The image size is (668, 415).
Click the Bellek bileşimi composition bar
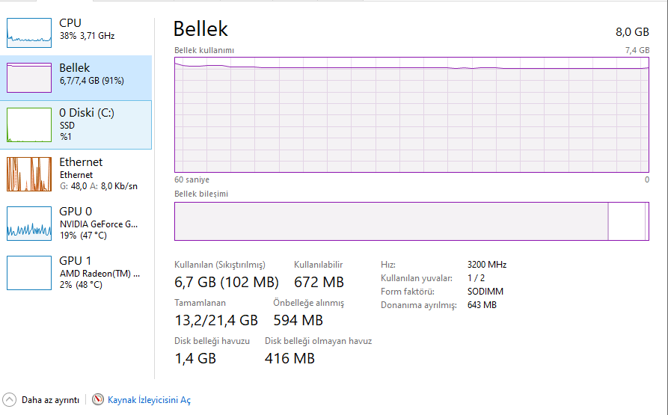tap(411, 221)
